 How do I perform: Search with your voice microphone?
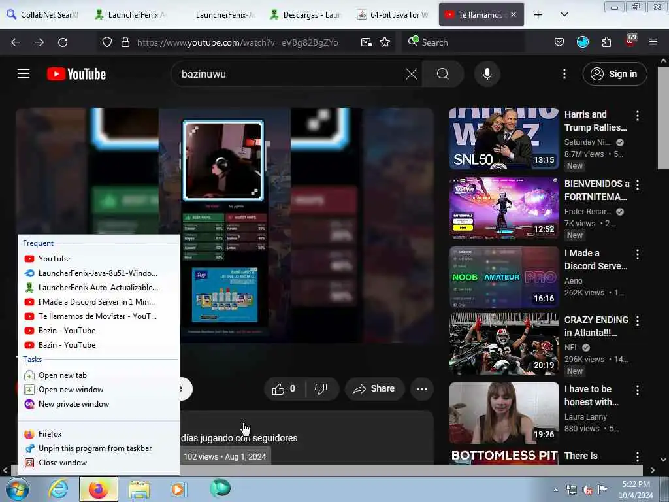487,74
